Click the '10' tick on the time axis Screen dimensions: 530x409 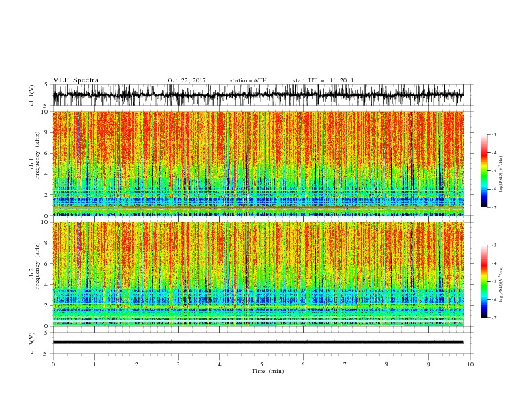pos(470,364)
